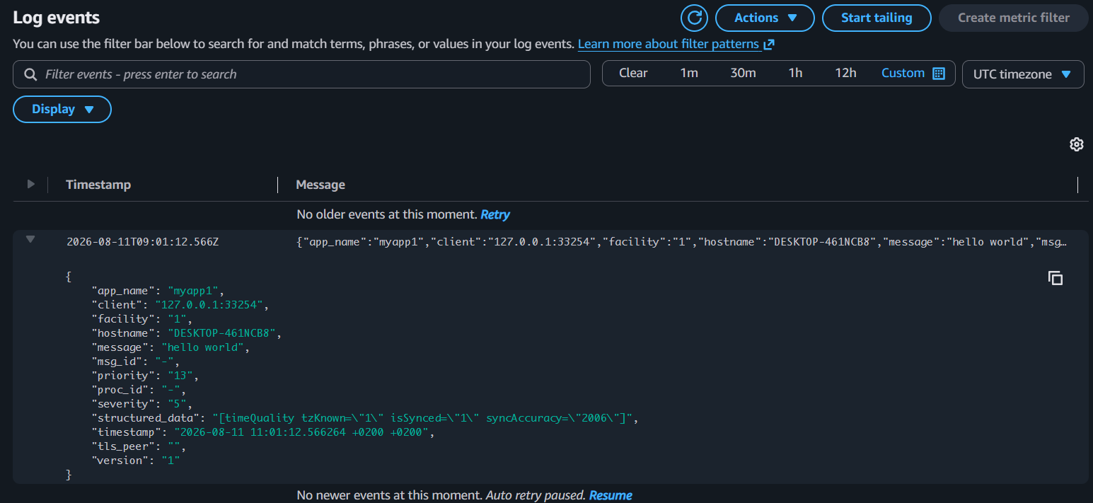This screenshot has height=503, width=1093.
Task: Click the calendar icon beside Custom
Action: pyautogui.click(x=939, y=74)
